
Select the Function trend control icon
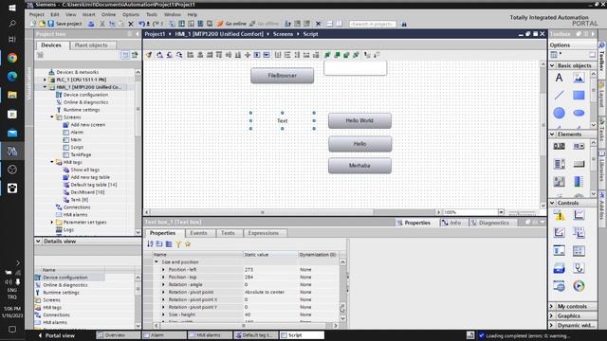(x=559, y=233)
